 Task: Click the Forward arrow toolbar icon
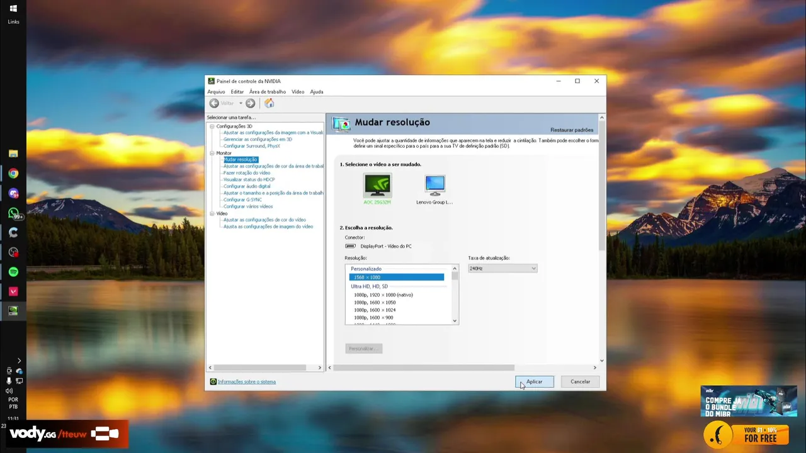click(250, 103)
